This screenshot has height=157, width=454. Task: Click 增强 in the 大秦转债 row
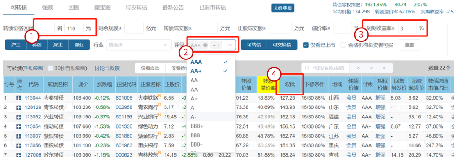[380, 98]
